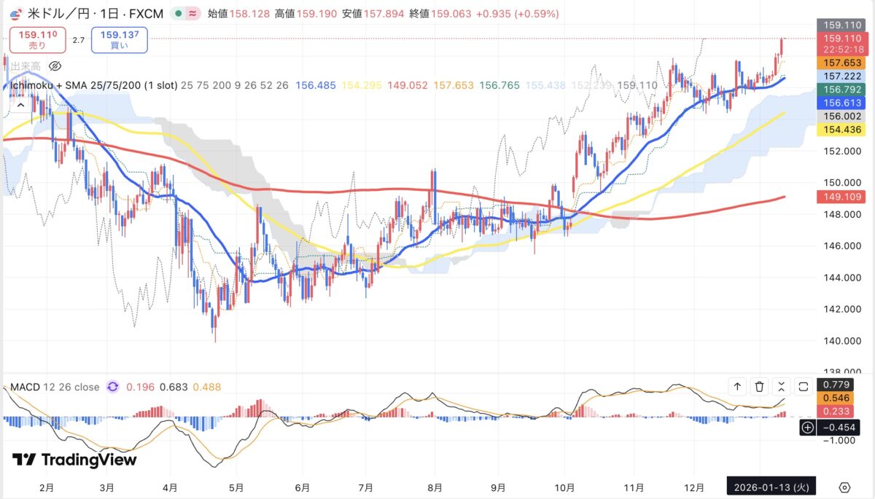Click the 2026-01-13 date label on time axis
The image size is (875, 499).
click(x=771, y=487)
